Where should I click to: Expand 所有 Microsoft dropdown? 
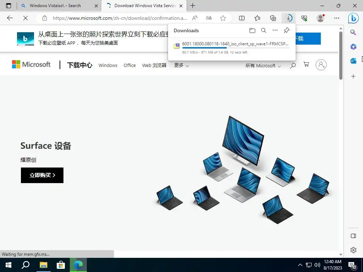pyautogui.click(x=263, y=66)
